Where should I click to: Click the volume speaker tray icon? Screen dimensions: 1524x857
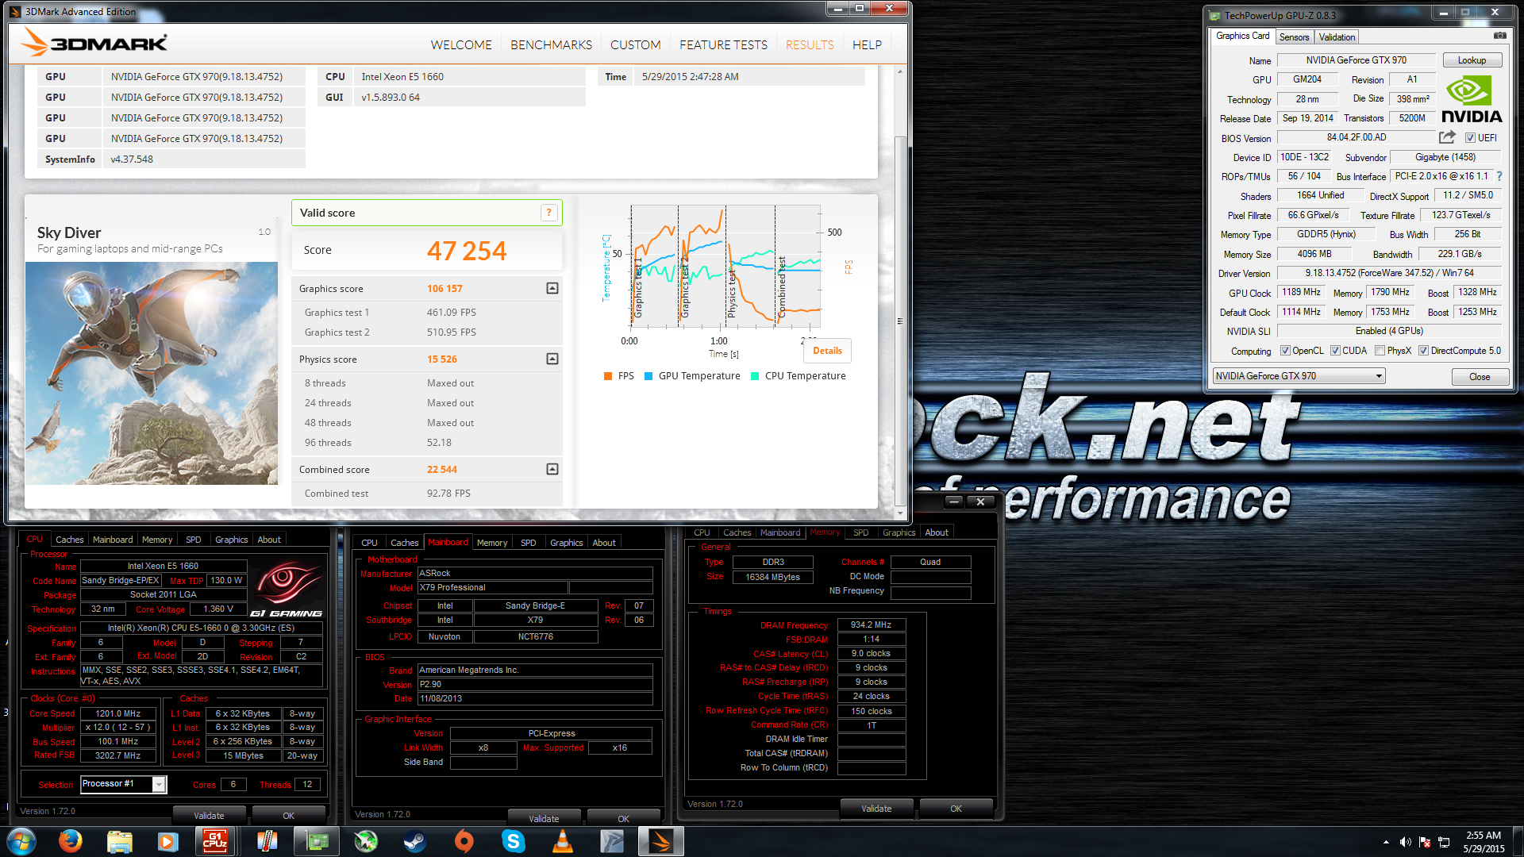click(1405, 842)
